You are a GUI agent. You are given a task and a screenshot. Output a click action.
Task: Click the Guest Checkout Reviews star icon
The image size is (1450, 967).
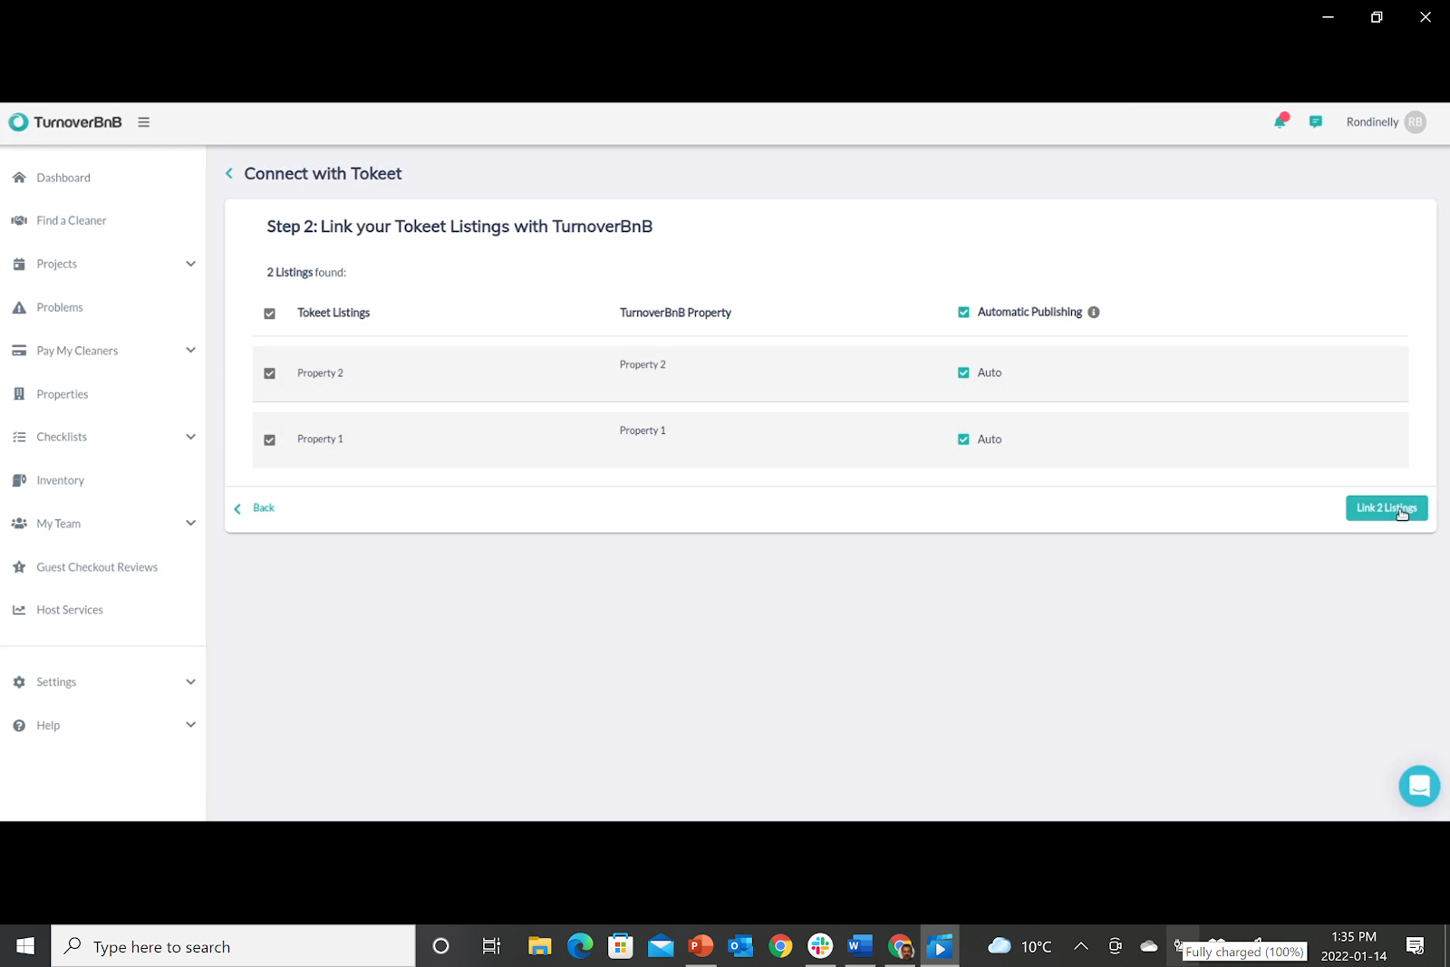(19, 567)
